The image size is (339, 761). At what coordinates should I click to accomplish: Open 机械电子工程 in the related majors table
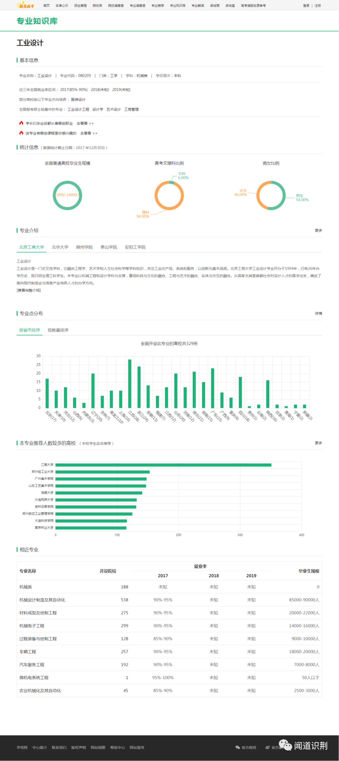32,626
